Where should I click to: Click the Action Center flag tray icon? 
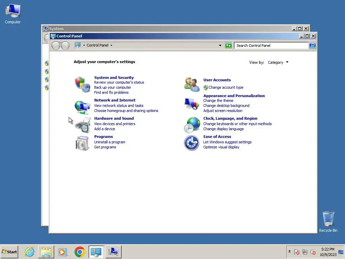pyautogui.click(x=296, y=252)
